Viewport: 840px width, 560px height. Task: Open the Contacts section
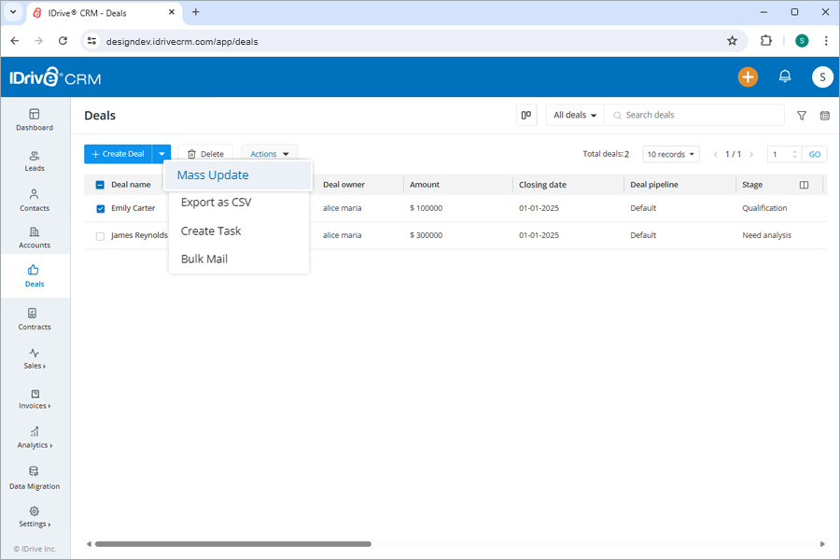point(35,199)
